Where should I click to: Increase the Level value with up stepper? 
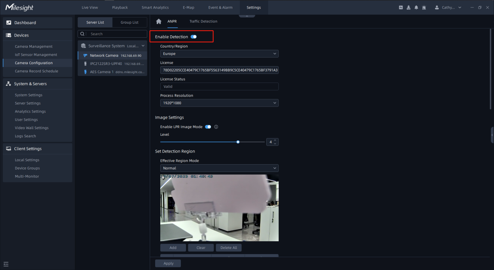pyautogui.click(x=275, y=140)
